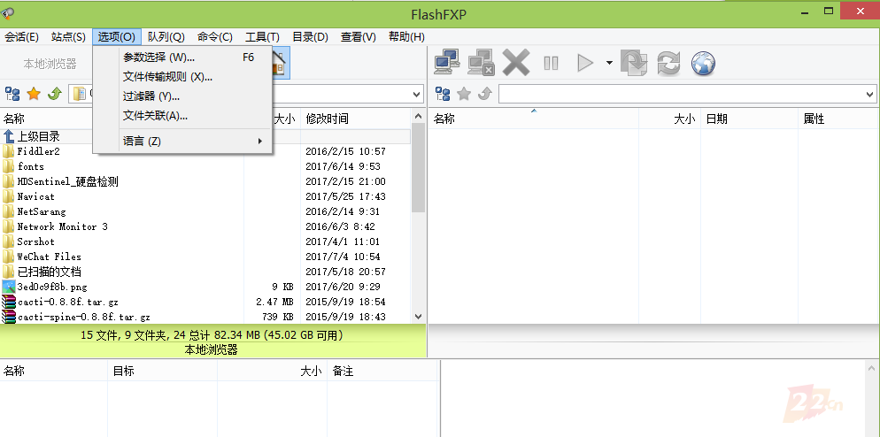The width and height of the screenshot is (880, 437).
Task: Sort remote list by 属性 column
Action: coord(838,119)
